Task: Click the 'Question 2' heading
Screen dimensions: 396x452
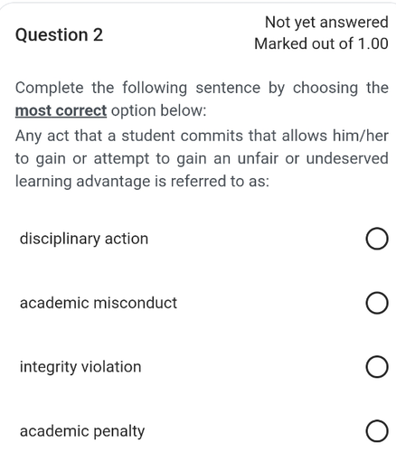Action: click(x=59, y=35)
